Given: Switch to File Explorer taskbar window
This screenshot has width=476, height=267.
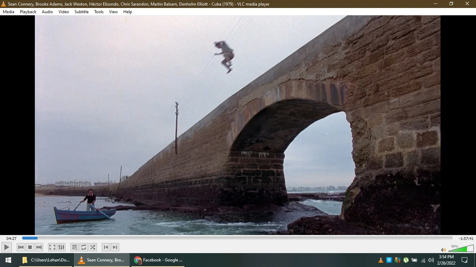Looking at the screenshot, I should point(46,260).
